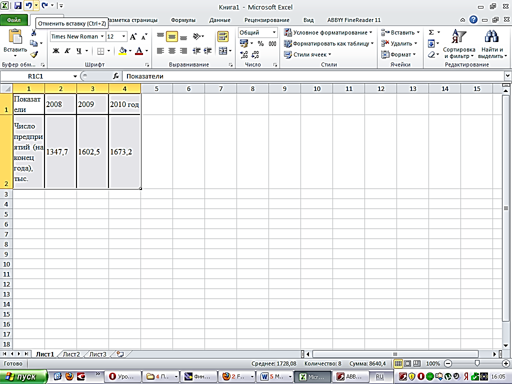Screen dimensions: 512x384
Task: Click the Cut scissors icon
Action: coord(33,32)
